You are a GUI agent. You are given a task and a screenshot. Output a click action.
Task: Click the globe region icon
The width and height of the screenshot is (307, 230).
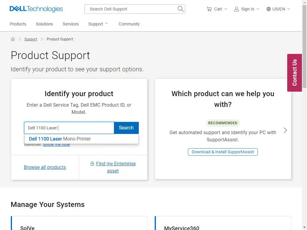[269, 9]
